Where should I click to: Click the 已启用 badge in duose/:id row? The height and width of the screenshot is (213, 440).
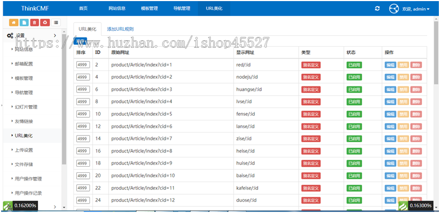[354, 200]
